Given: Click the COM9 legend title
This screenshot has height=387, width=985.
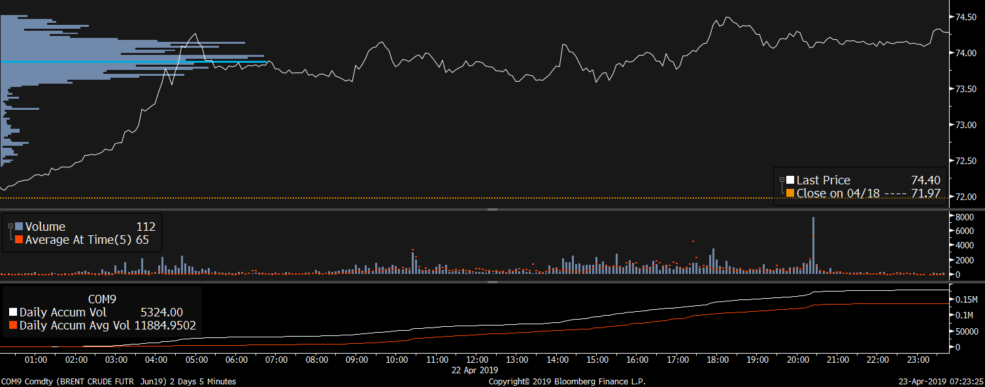Looking at the screenshot, I should (x=101, y=299).
